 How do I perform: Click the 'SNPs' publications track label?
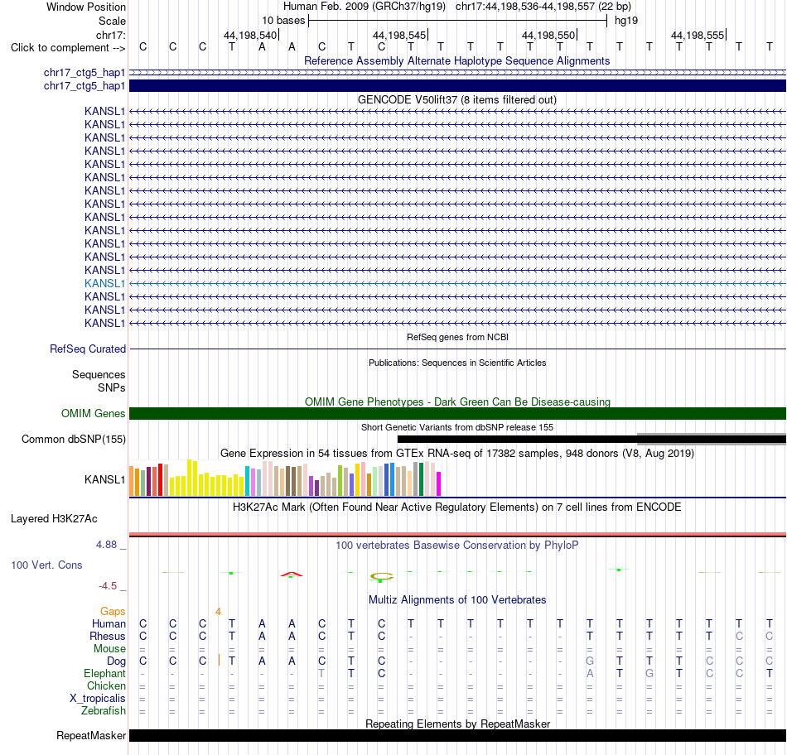[x=112, y=387]
